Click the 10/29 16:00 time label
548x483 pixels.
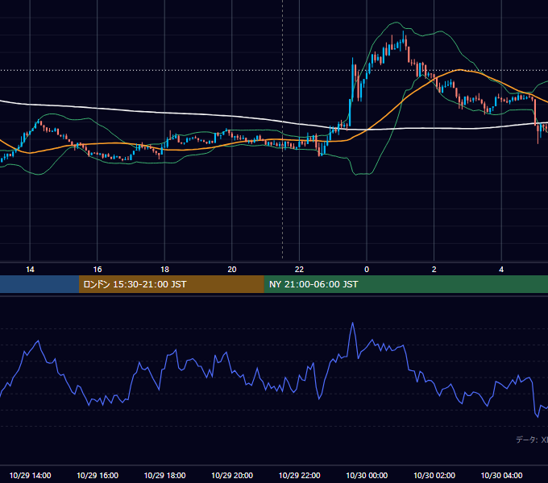click(x=98, y=475)
